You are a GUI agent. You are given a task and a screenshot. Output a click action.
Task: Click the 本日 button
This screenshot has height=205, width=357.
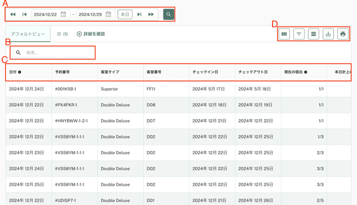125,15
